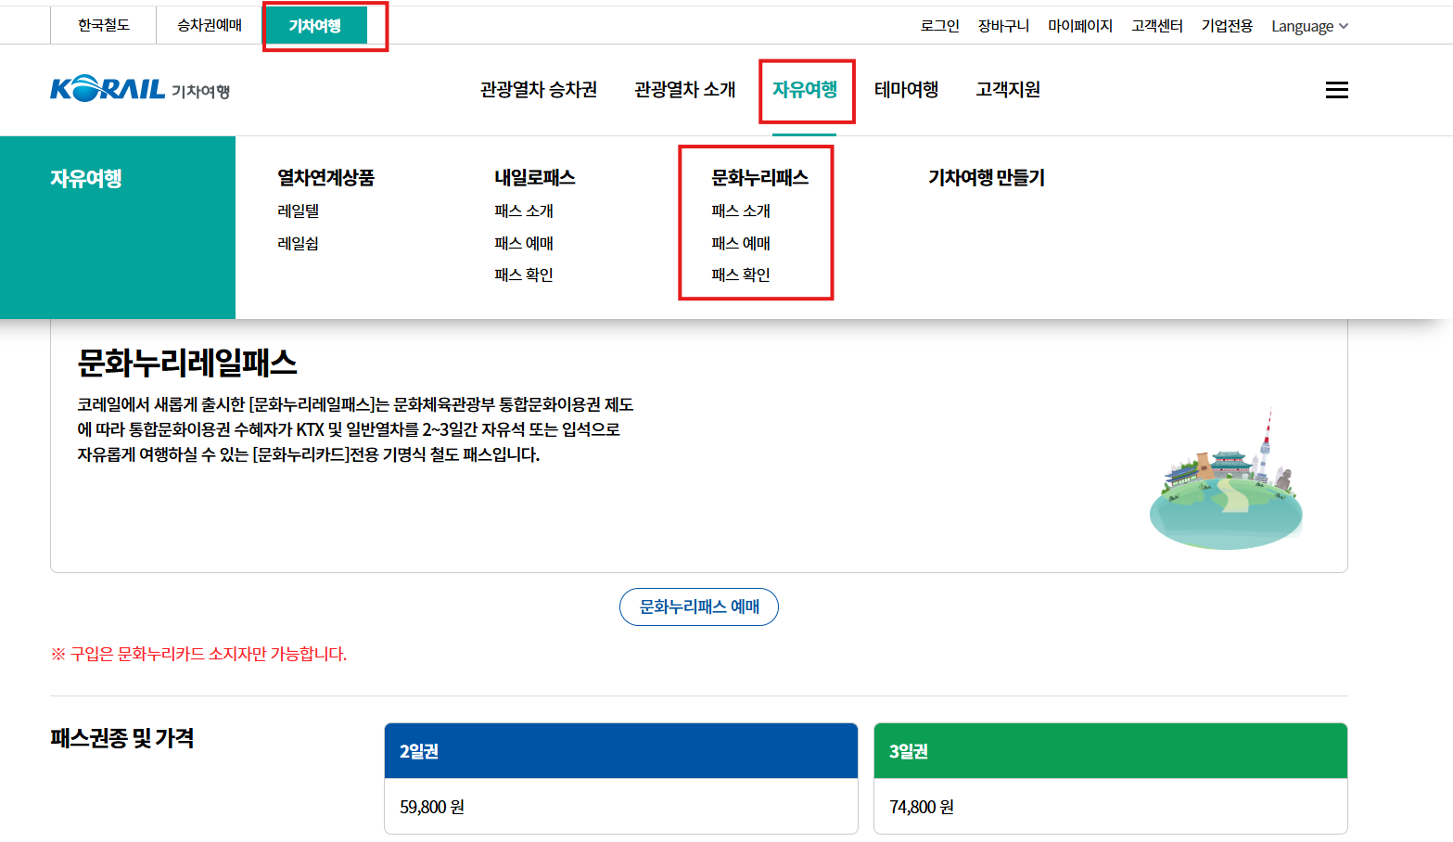
Task: Click the 자유여행 teal panel title
Action: (x=86, y=178)
